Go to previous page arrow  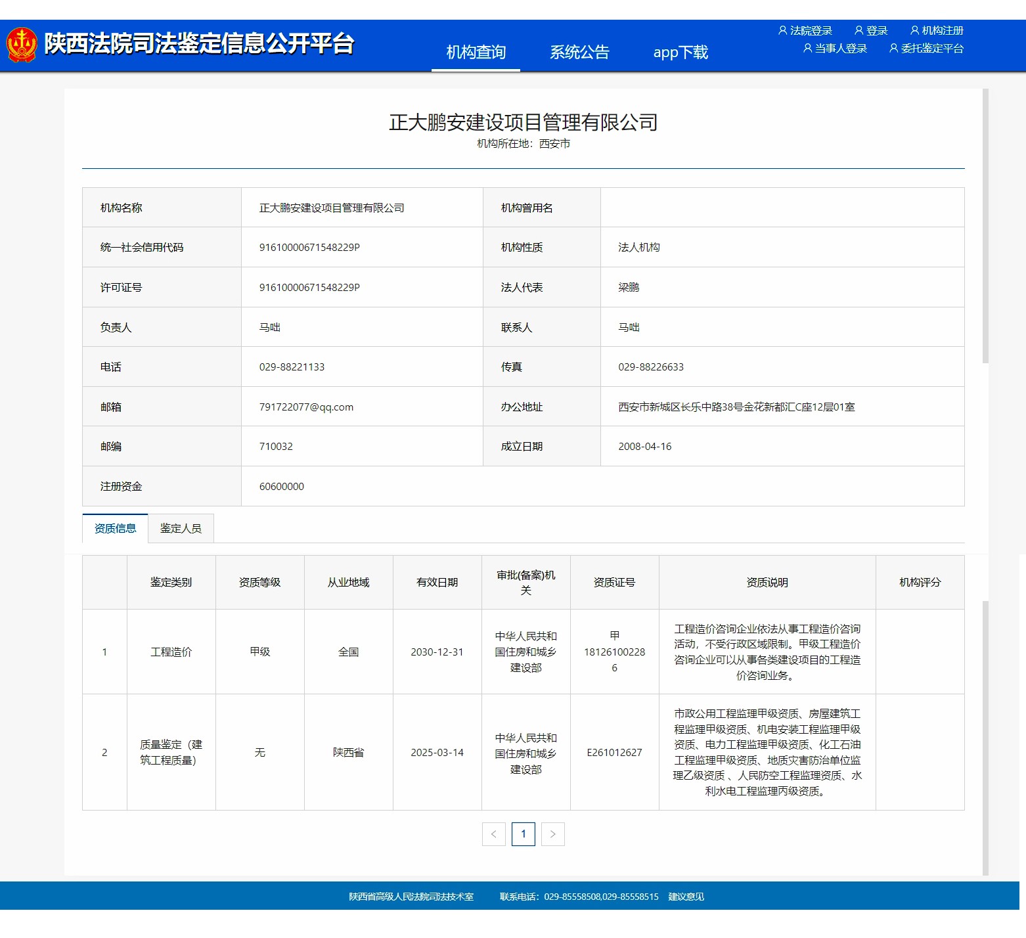494,834
